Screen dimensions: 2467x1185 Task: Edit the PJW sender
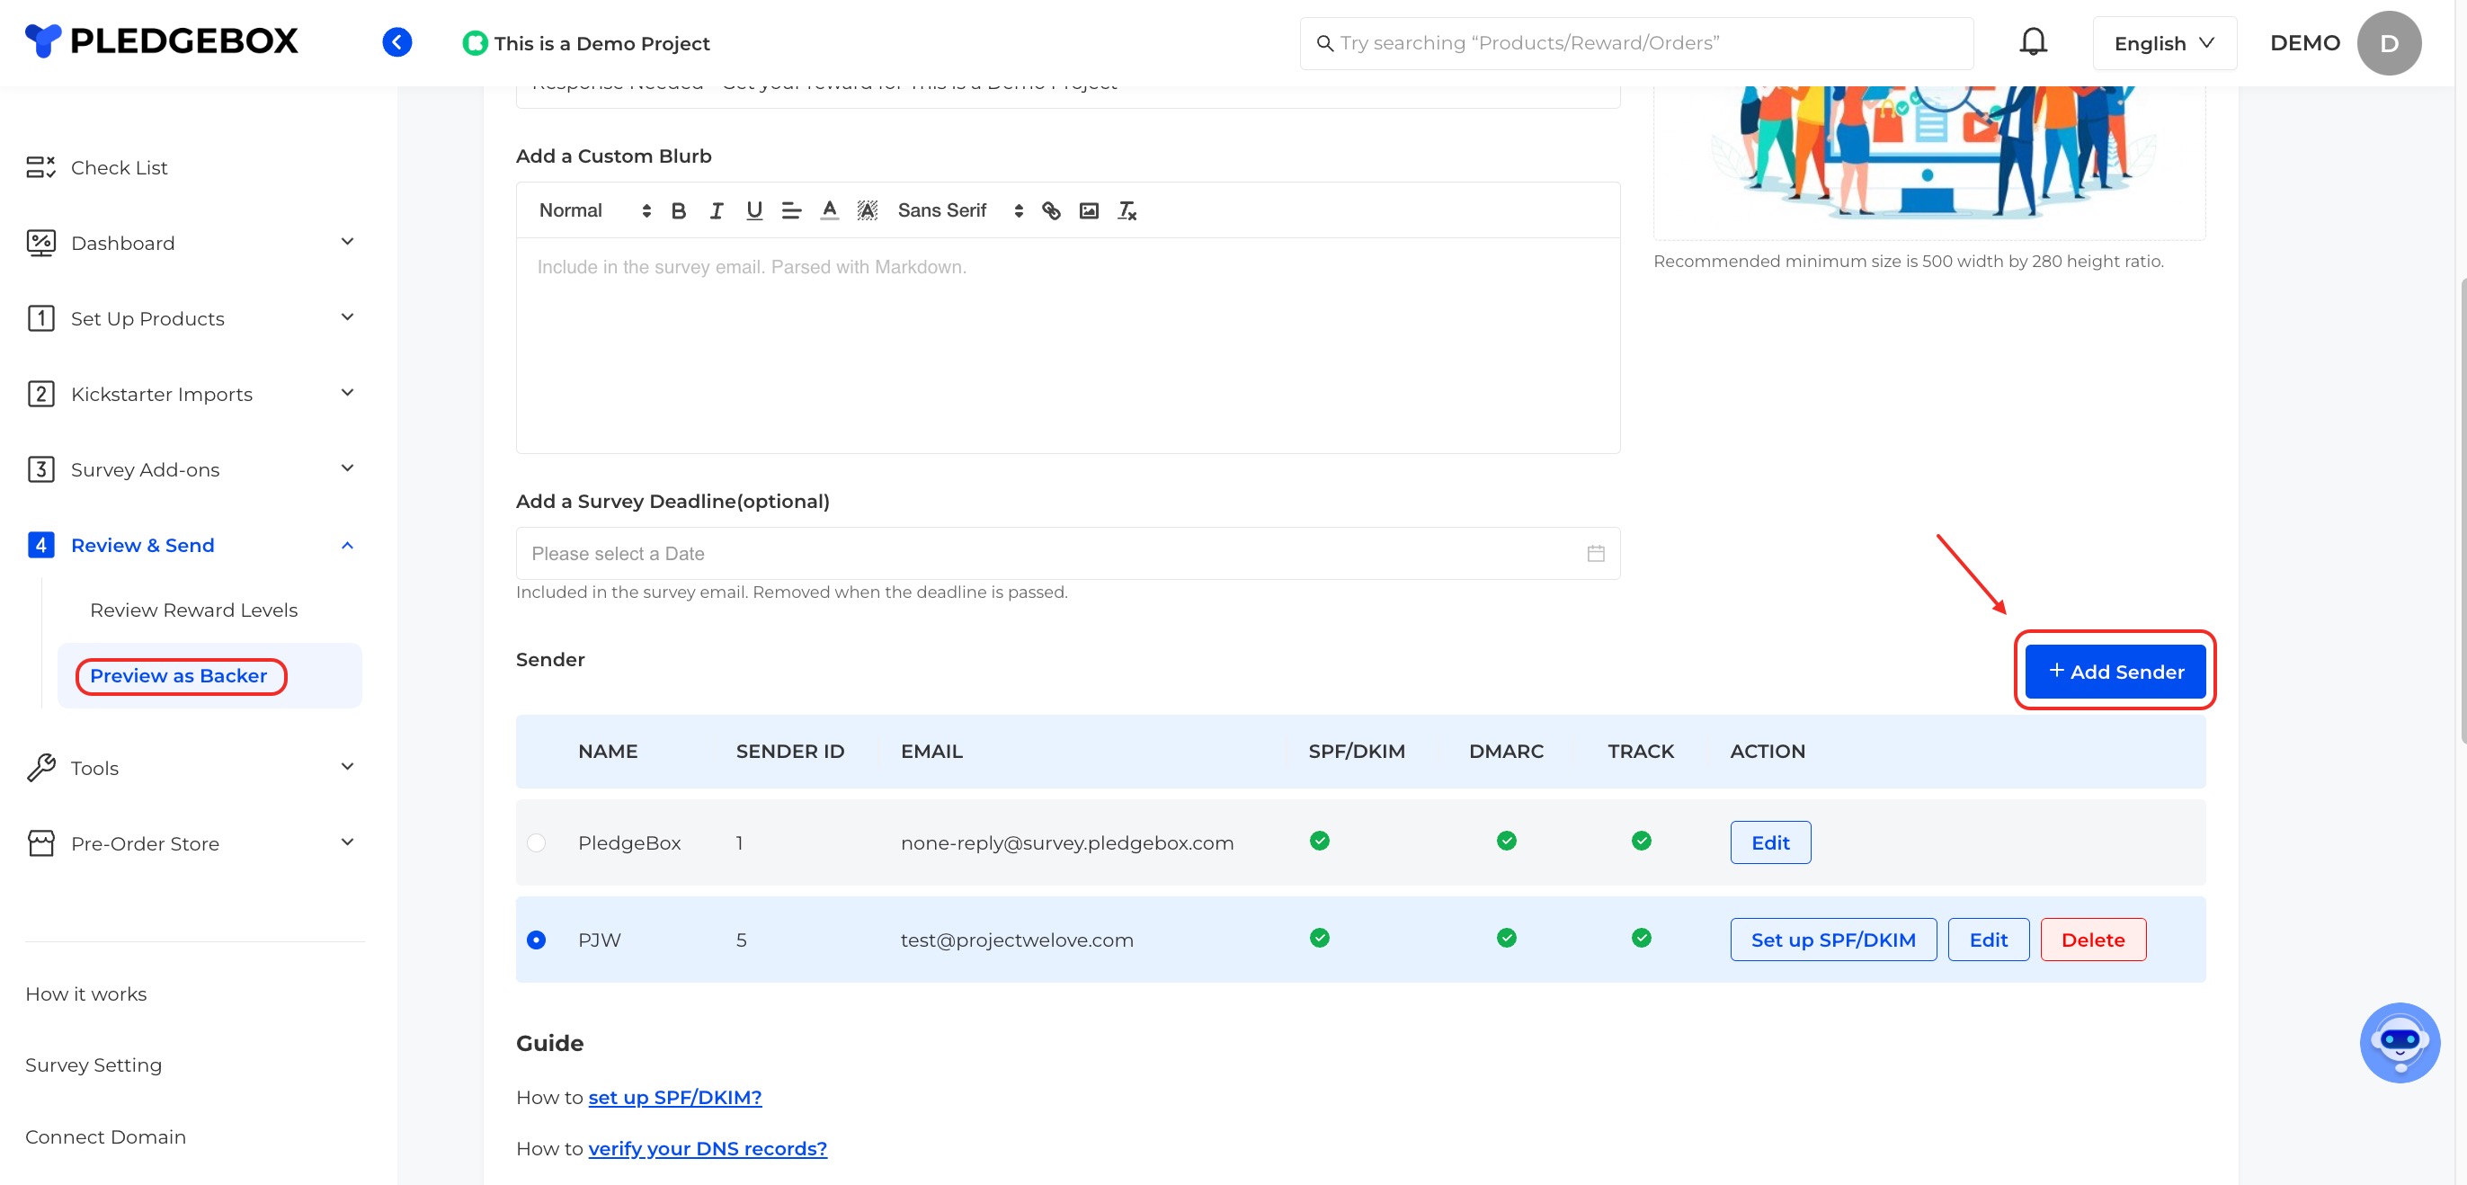point(1988,940)
